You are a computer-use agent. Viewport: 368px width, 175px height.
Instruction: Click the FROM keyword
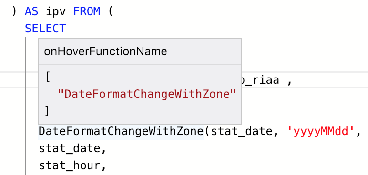click(87, 11)
